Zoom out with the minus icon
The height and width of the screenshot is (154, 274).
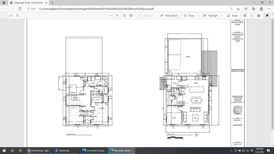[110, 16]
